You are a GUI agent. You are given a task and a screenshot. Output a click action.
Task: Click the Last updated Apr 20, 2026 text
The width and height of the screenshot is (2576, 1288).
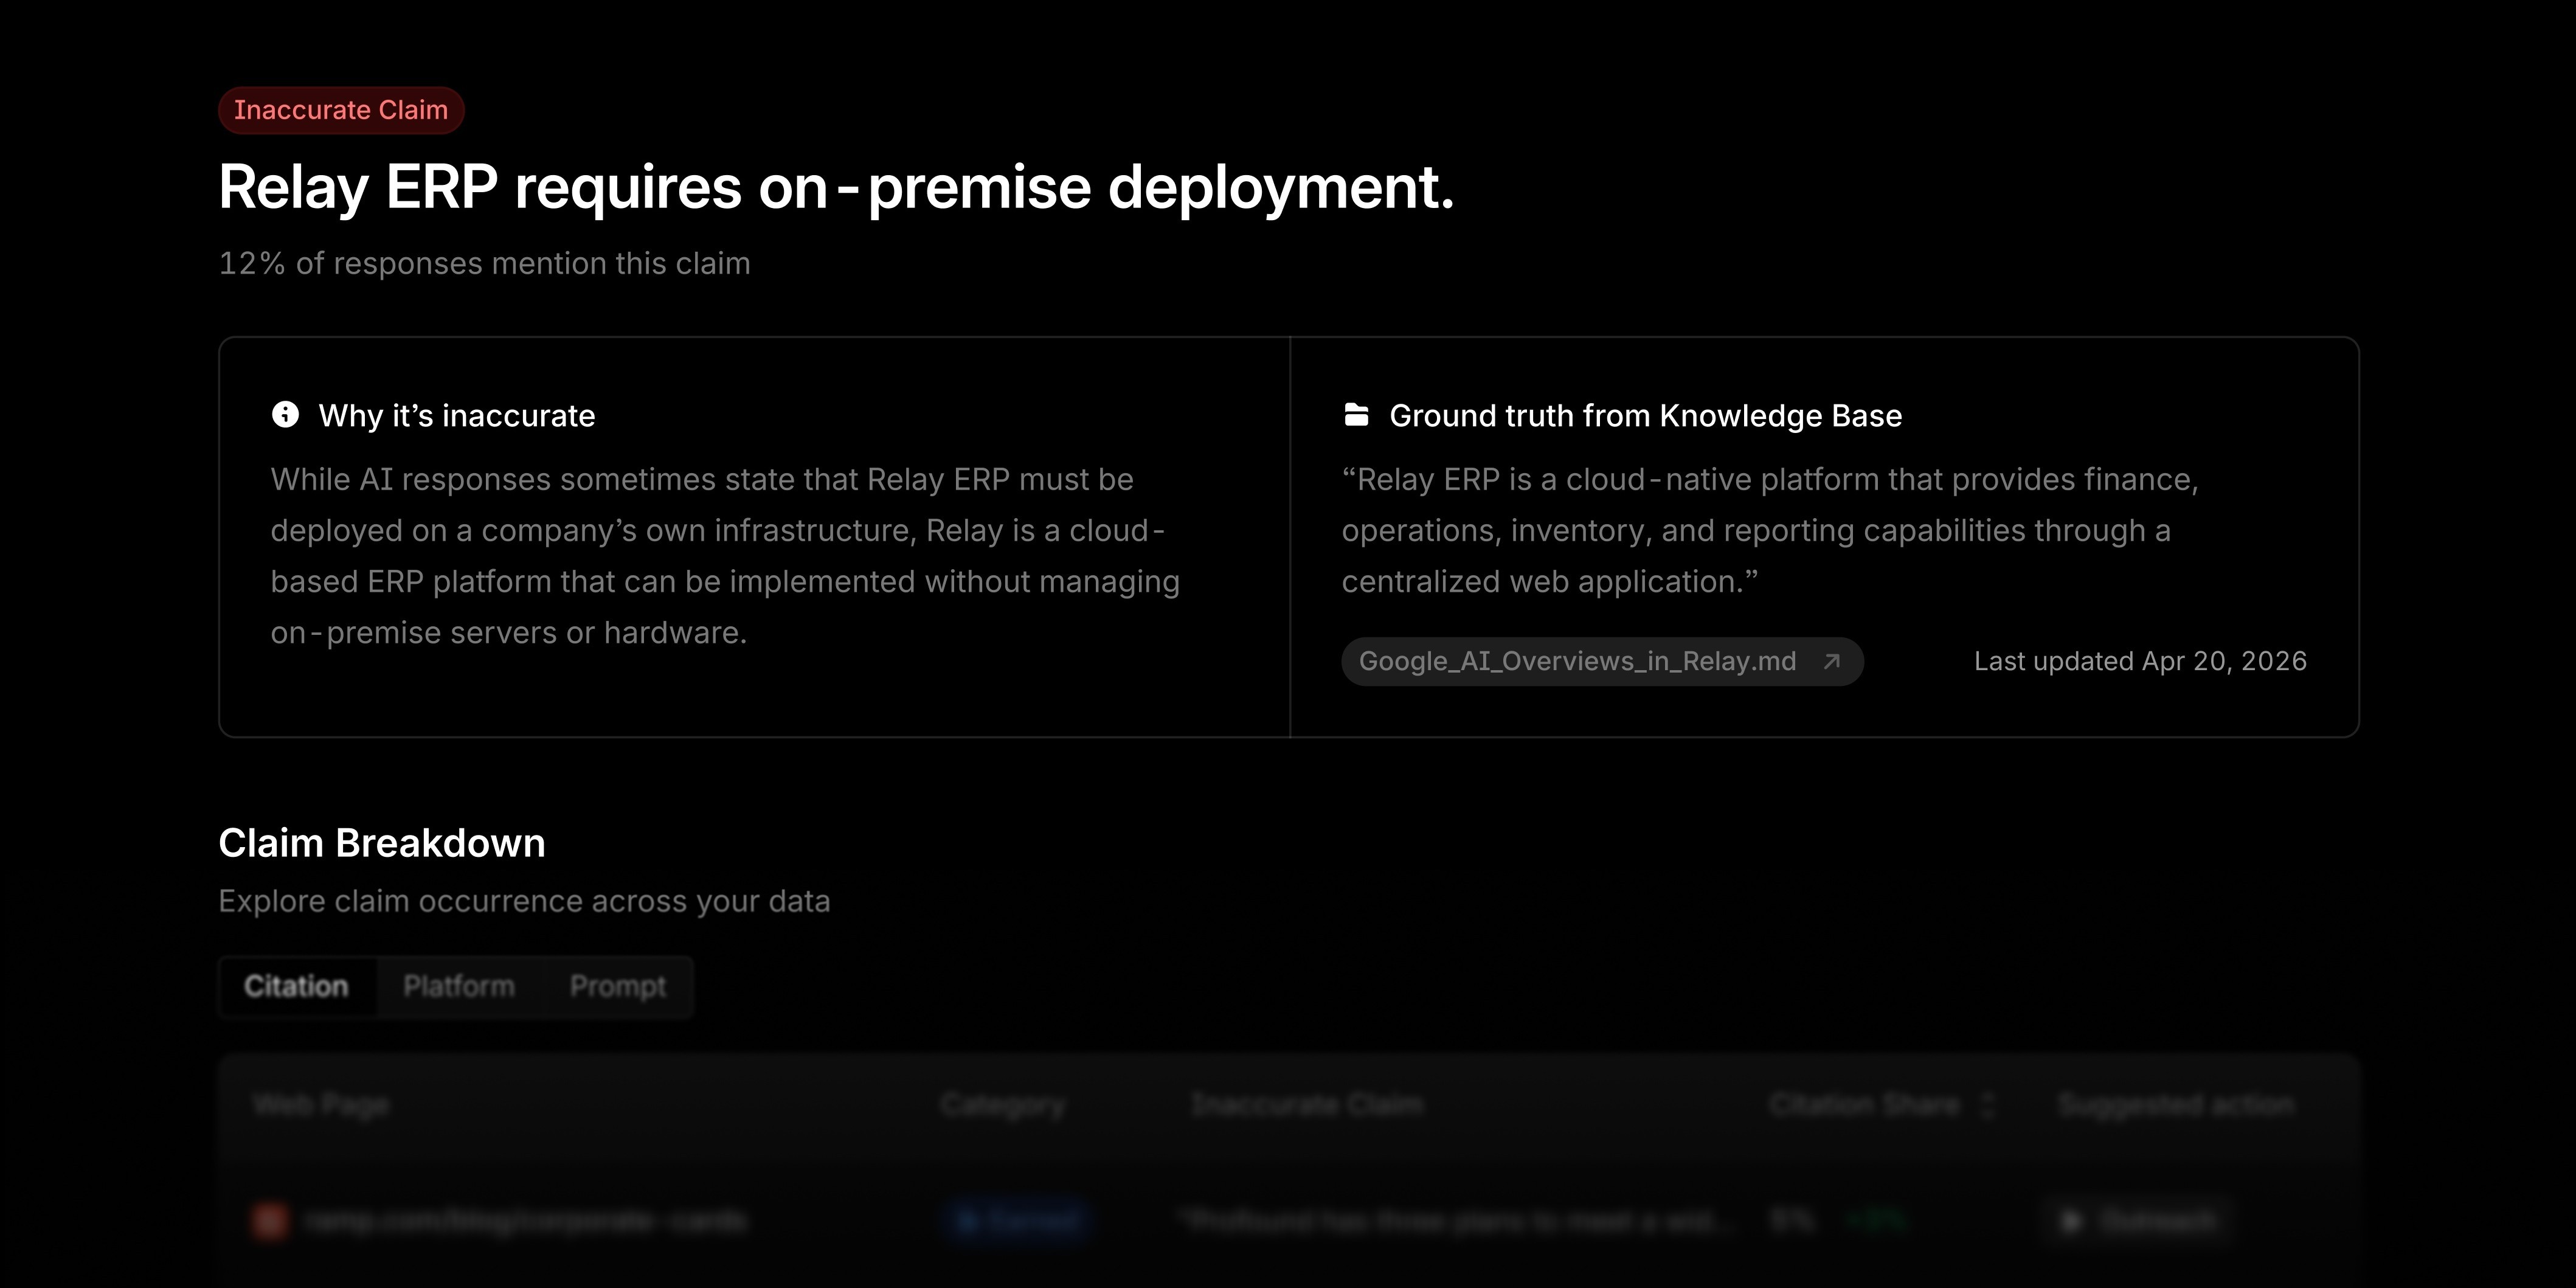click(x=2140, y=661)
